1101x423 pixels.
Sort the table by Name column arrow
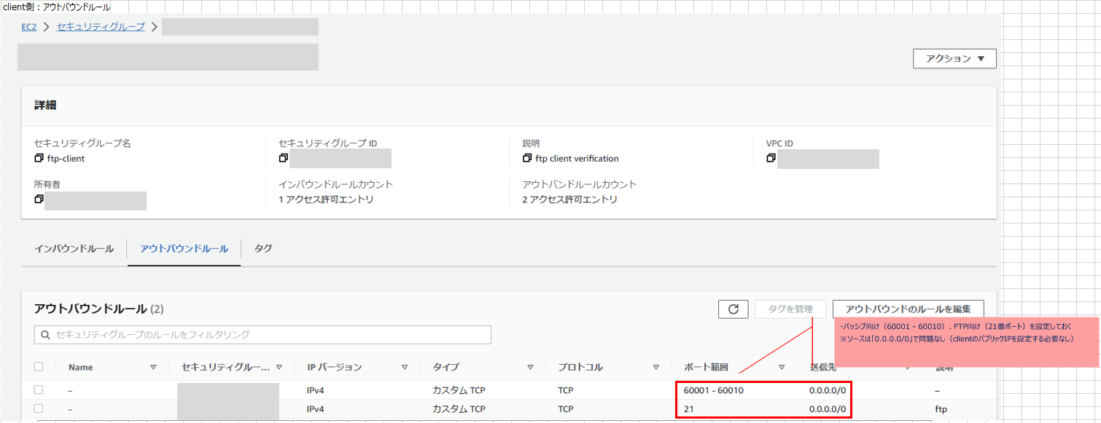pos(153,367)
